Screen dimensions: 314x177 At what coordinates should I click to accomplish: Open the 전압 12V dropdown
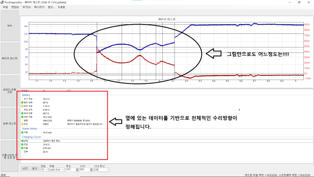point(44,169)
